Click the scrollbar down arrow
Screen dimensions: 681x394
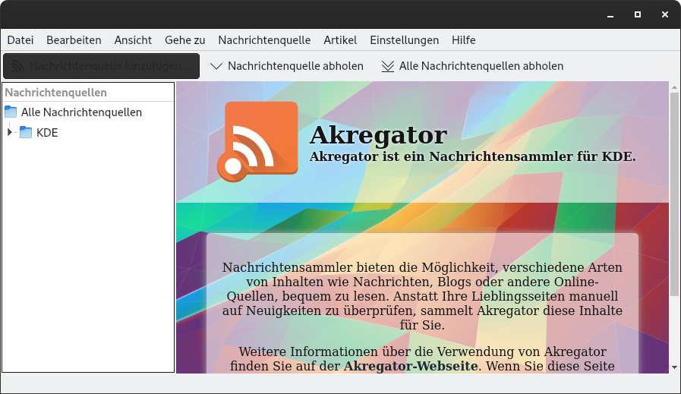point(674,367)
